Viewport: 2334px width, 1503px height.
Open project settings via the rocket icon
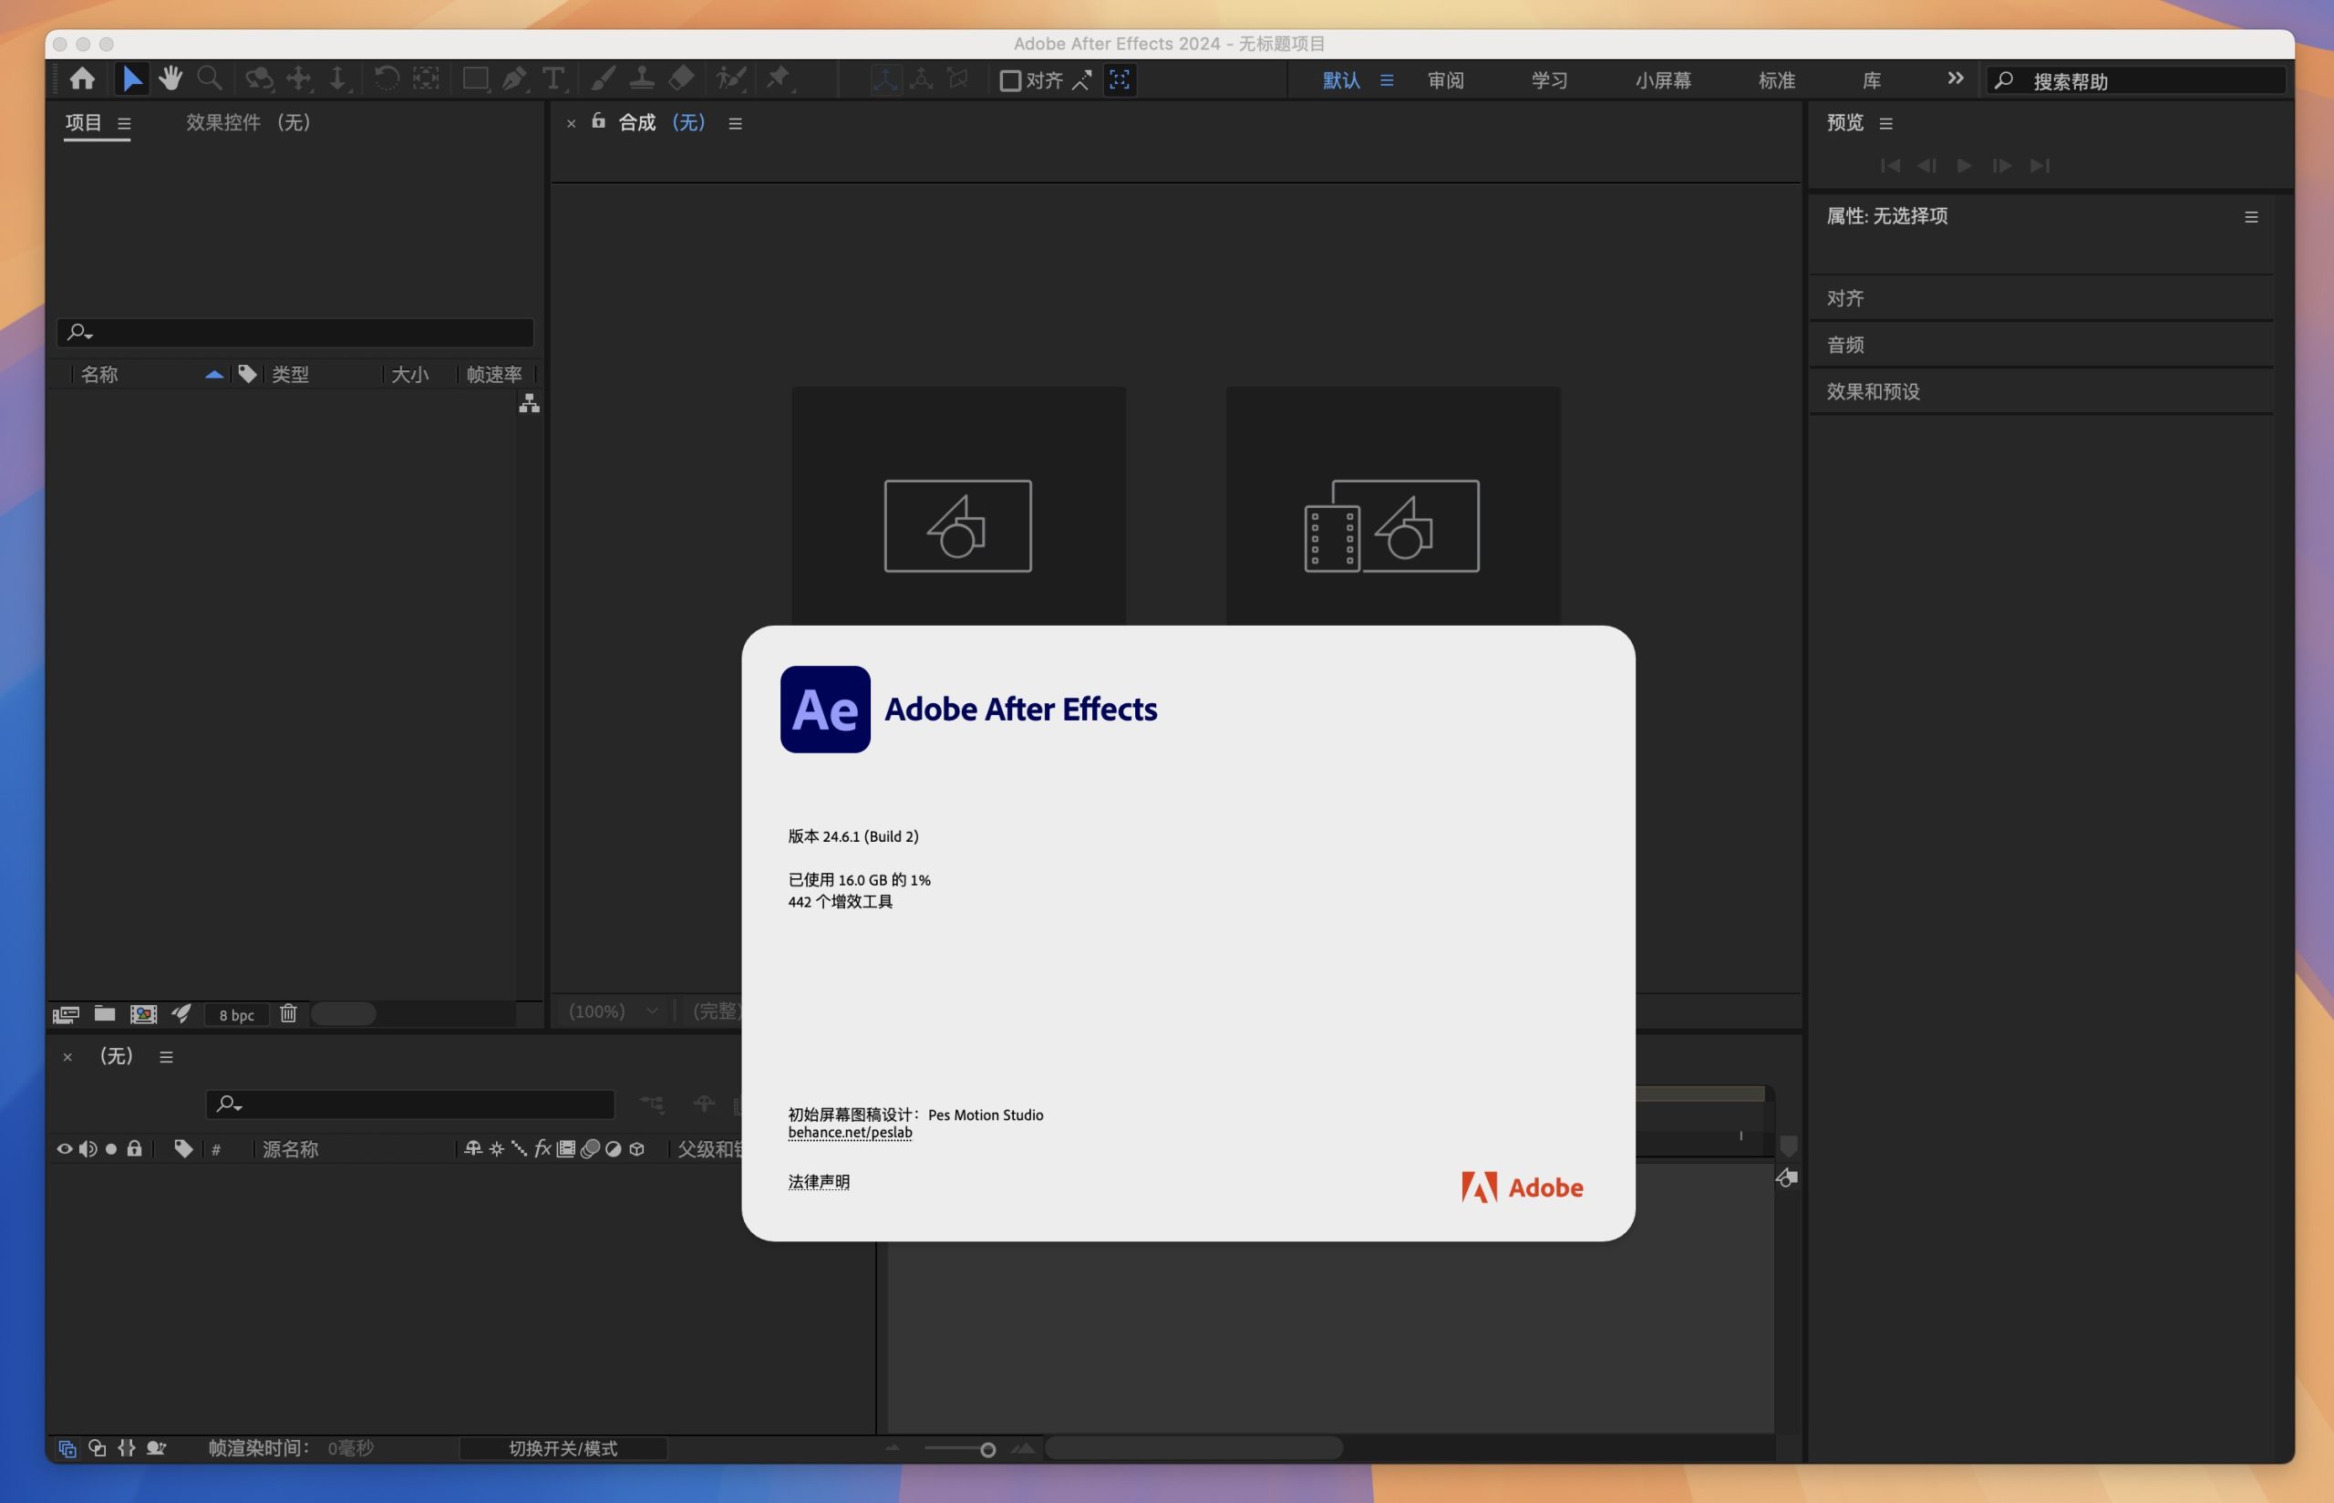click(x=181, y=1014)
